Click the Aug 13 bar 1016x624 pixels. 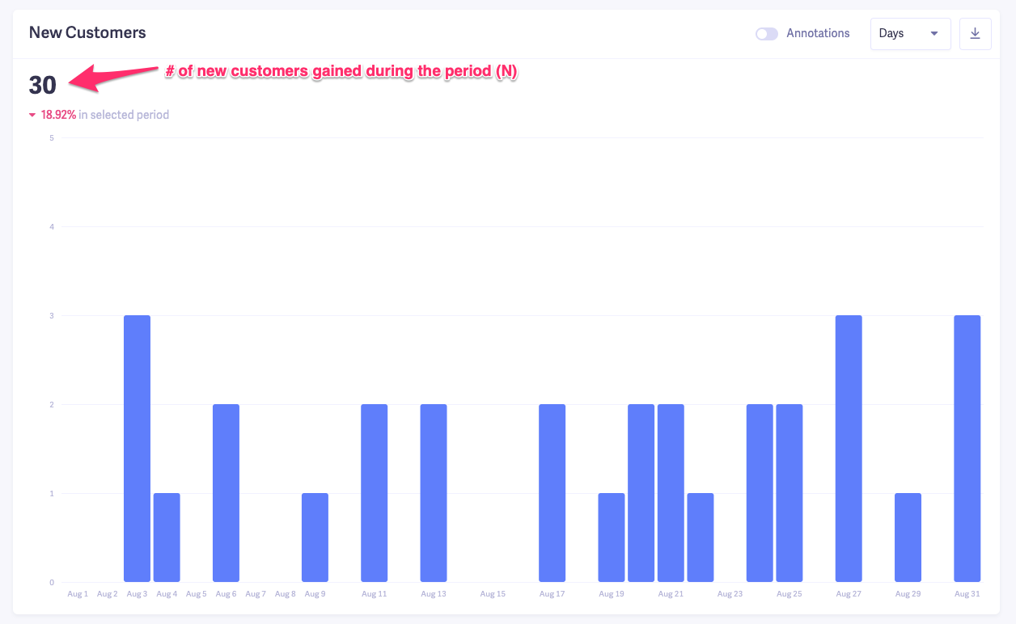coord(434,493)
